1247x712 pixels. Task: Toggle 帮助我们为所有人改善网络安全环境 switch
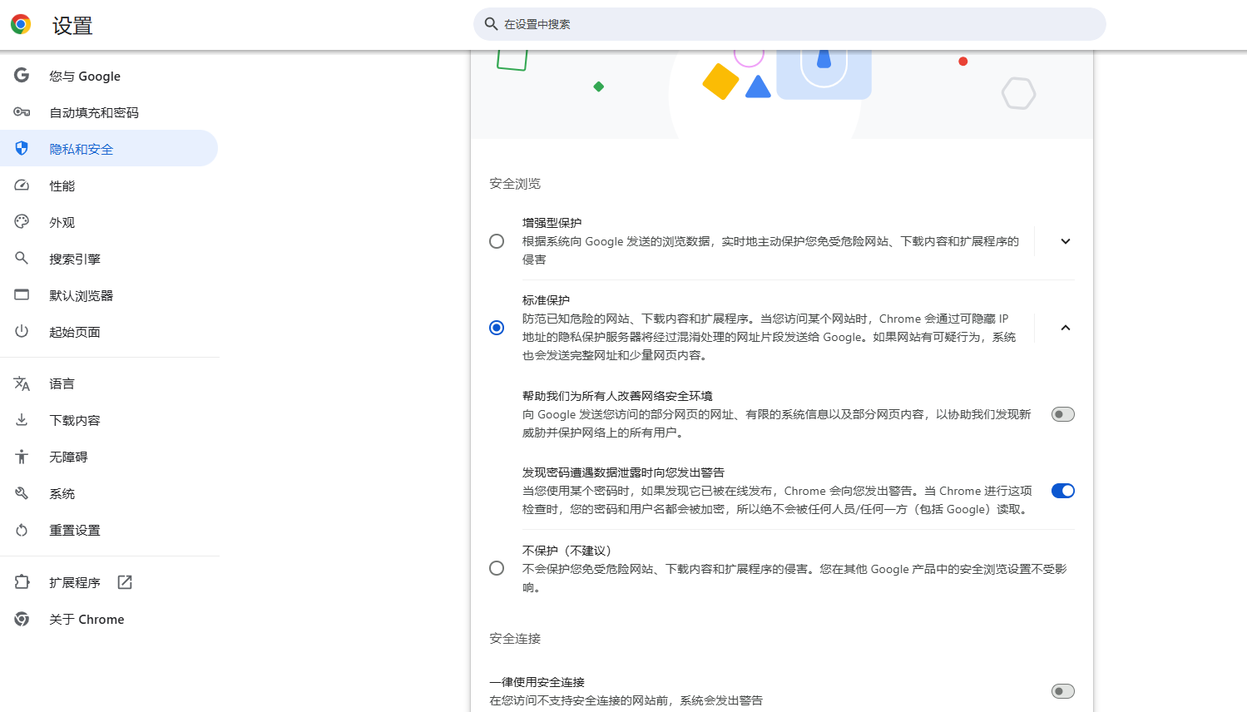tap(1063, 414)
